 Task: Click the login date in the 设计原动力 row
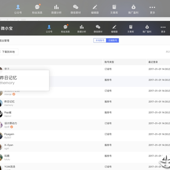[159, 123]
